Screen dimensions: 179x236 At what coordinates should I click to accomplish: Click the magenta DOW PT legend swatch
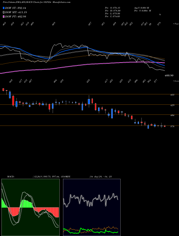(x=4, y=16)
